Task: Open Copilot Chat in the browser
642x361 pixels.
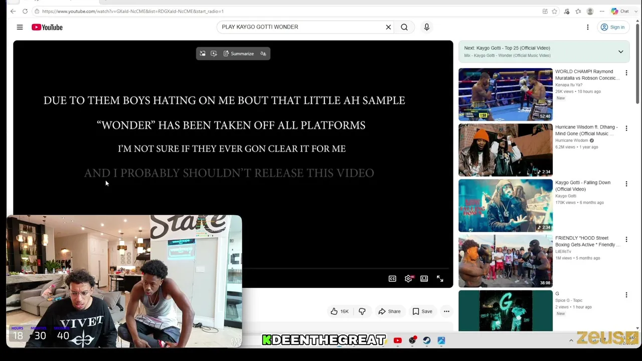Action: click(620, 11)
